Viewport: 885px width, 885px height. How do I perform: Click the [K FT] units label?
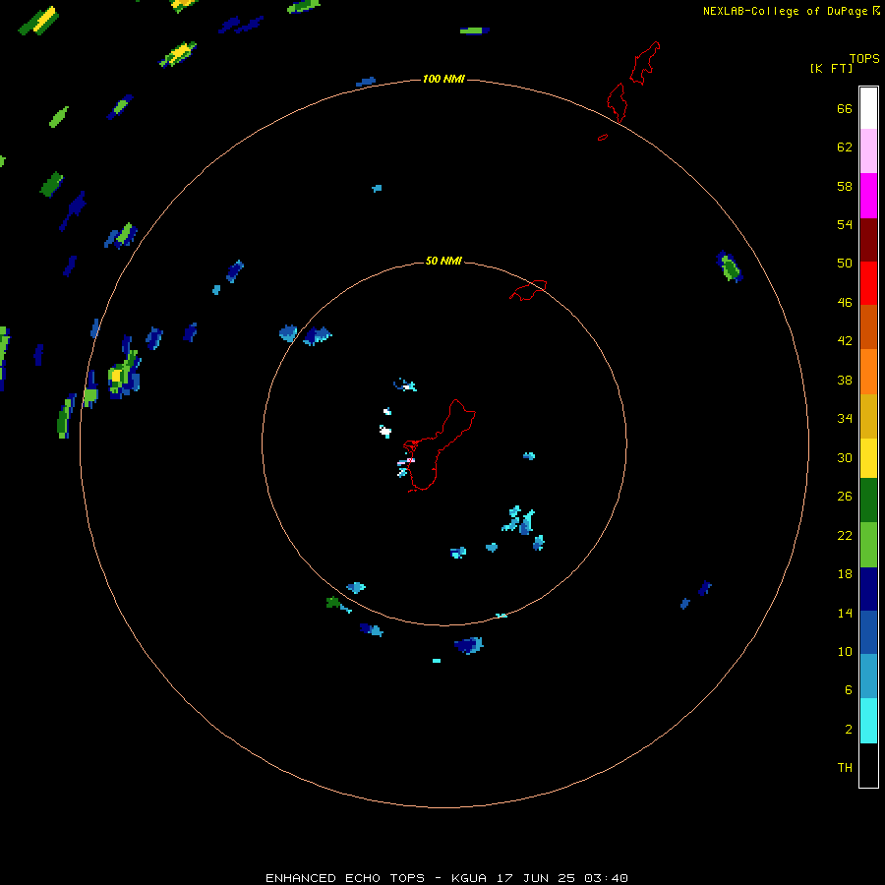(831, 68)
